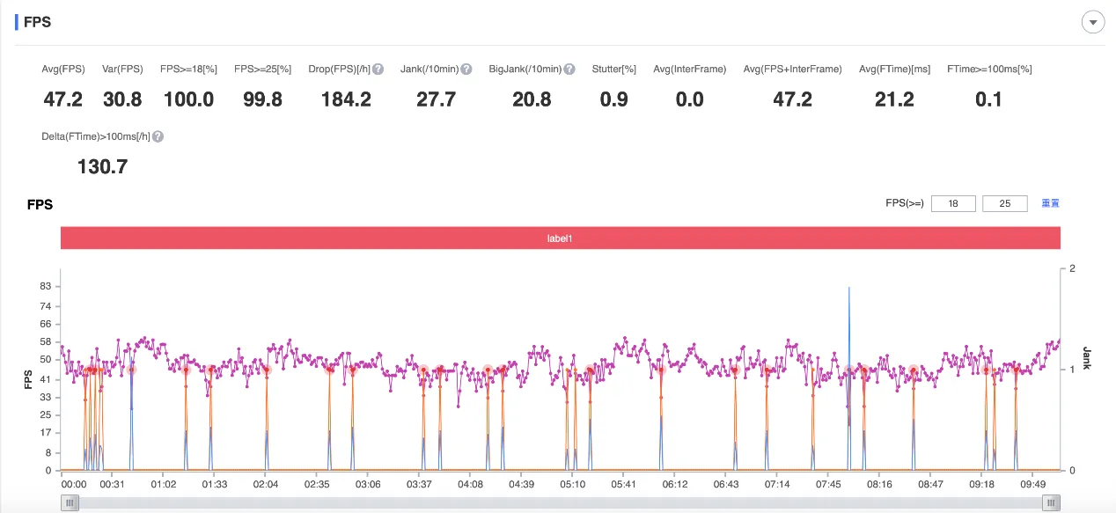Click the Avg(FPS) stat label

pos(62,70)
